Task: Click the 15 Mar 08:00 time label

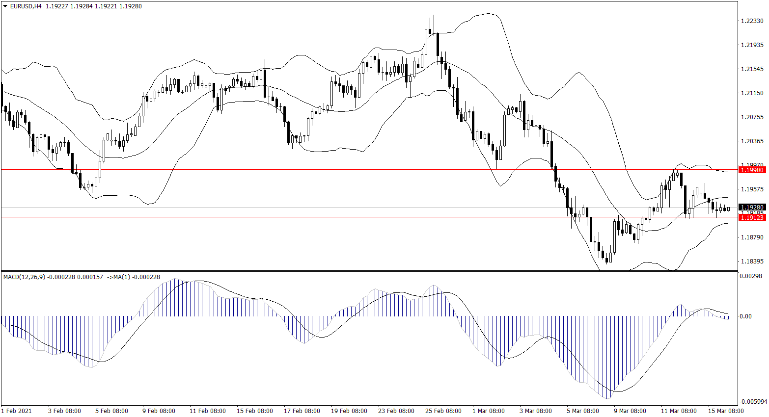Action: (726, 411)
